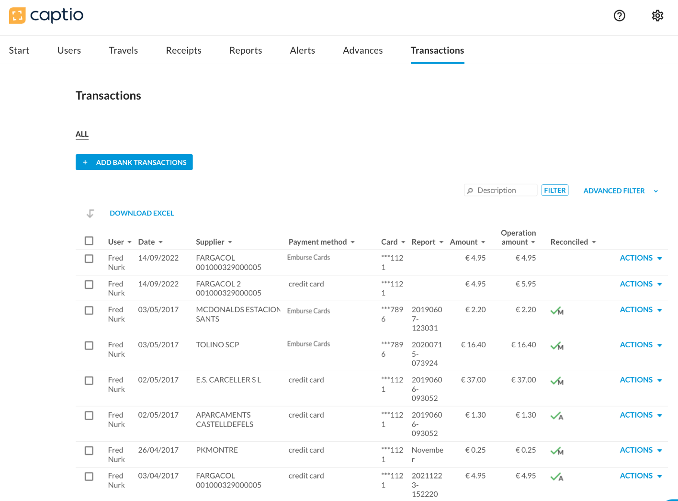This screenshot has width=678, height=501.
Task: Toggle the select-all checkbox in table header
Action: (x=89, y=241)
